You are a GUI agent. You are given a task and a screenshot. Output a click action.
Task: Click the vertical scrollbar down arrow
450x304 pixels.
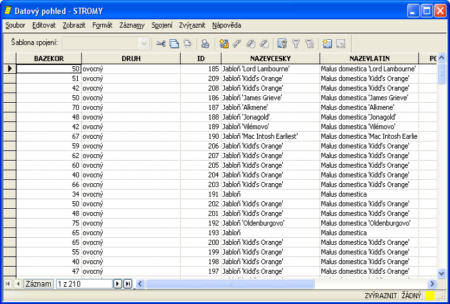pos(442,273)
